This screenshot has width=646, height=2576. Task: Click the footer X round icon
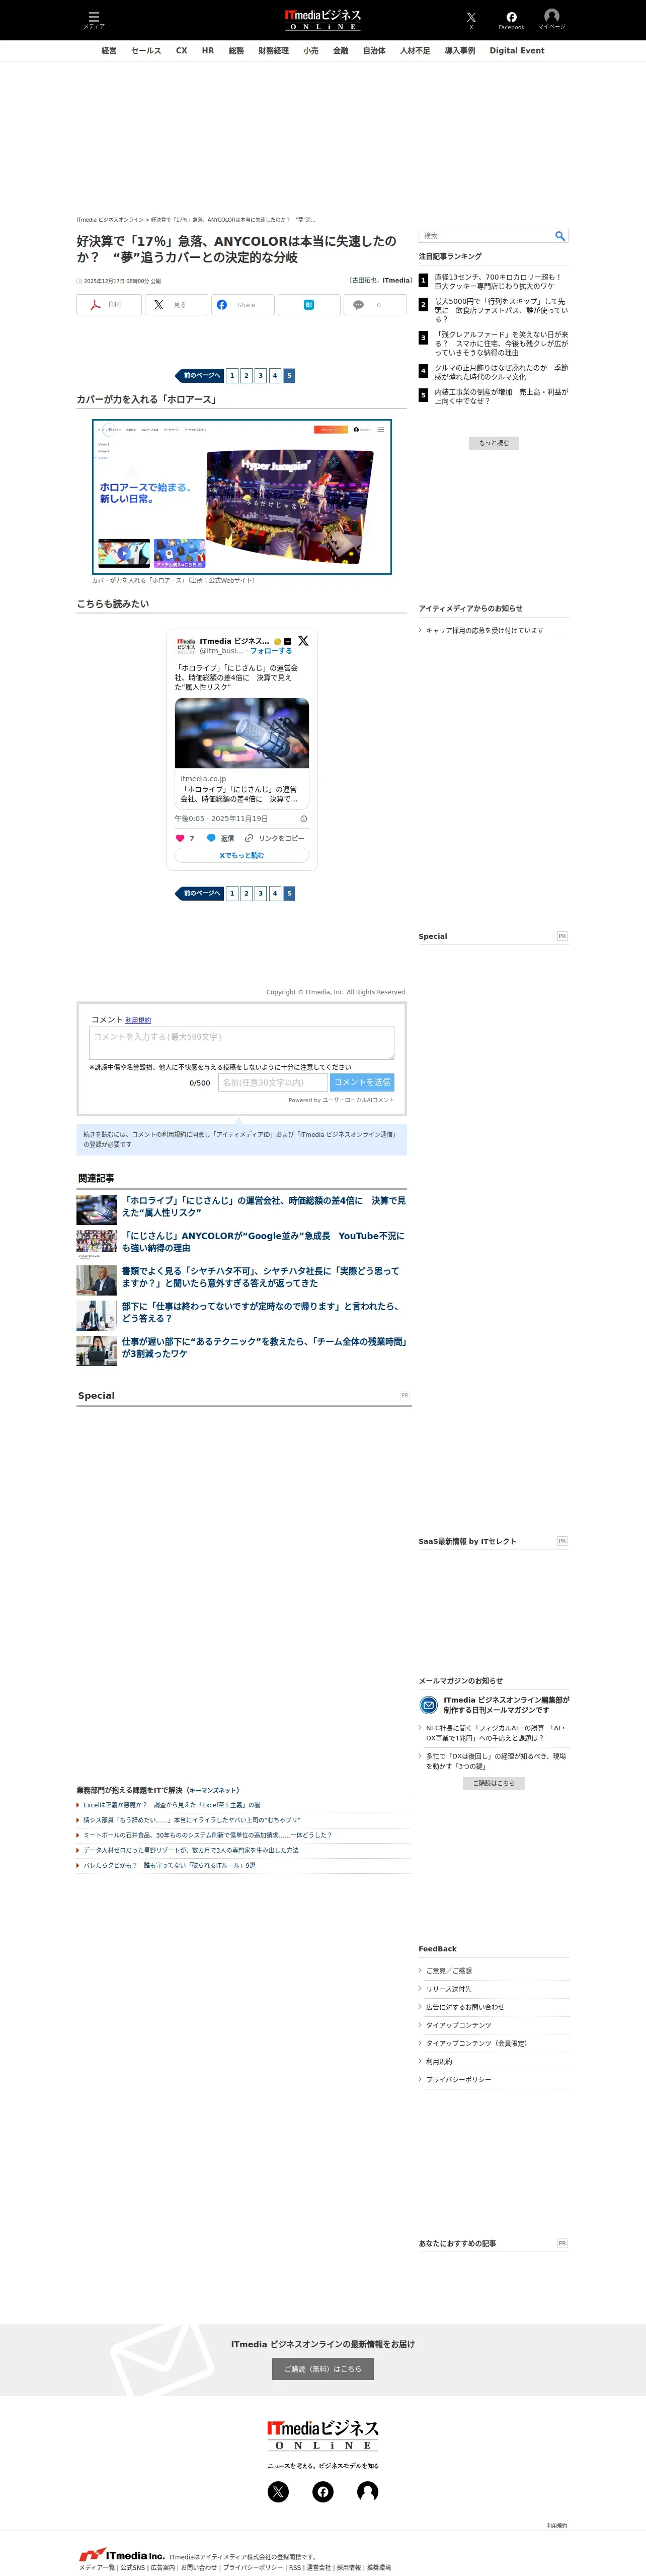tap(279, 2491)
